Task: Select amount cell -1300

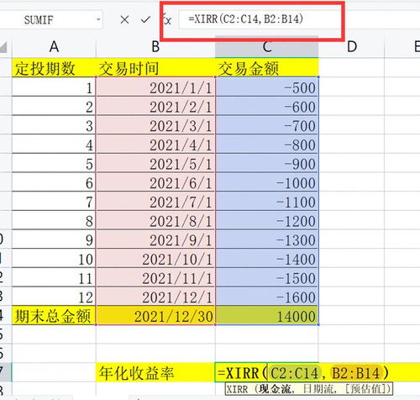Action: click(267, 239)
